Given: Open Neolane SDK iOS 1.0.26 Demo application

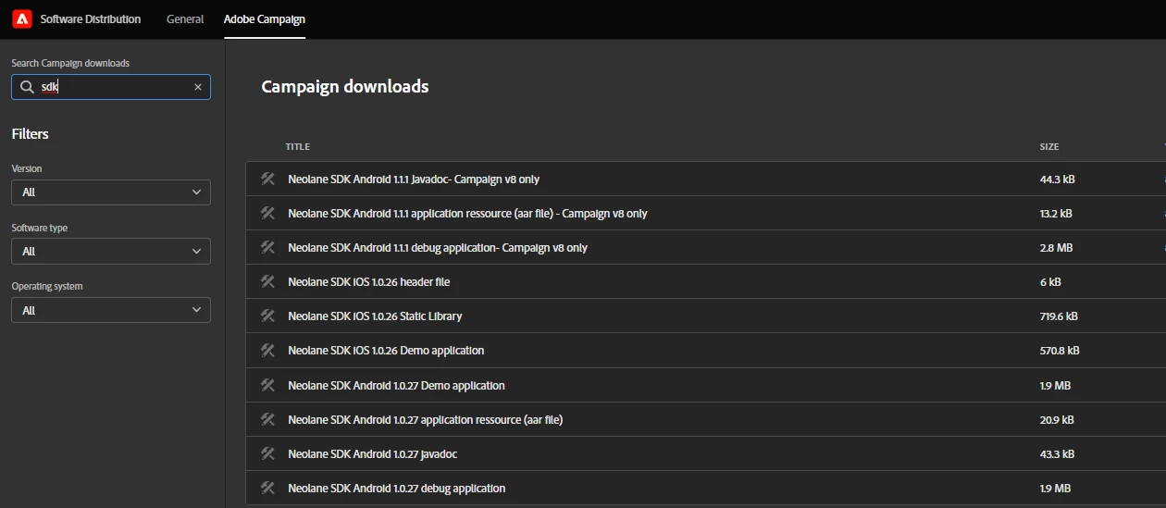Looking at the screenshot, I should [x=386, y=350].
